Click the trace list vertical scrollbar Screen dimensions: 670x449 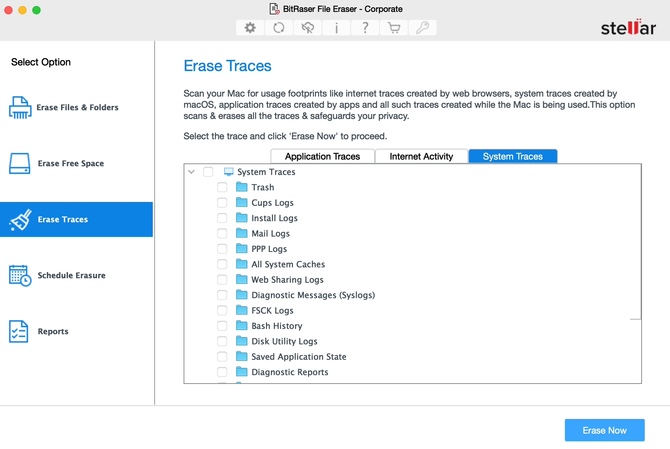coord(636,241)
